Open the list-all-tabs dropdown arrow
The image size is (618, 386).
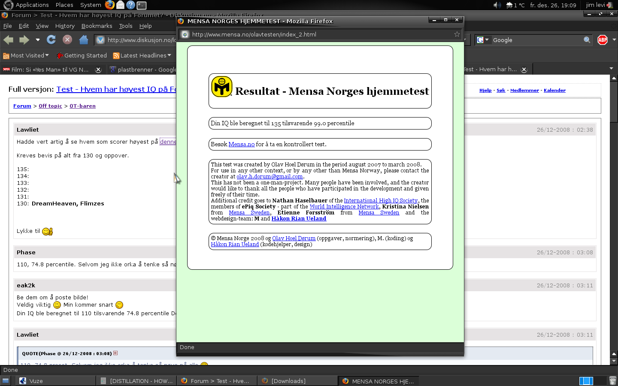pyautogui.click(x=612, y=68)
